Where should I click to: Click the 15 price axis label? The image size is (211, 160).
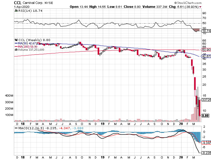[x=204, y=96]
